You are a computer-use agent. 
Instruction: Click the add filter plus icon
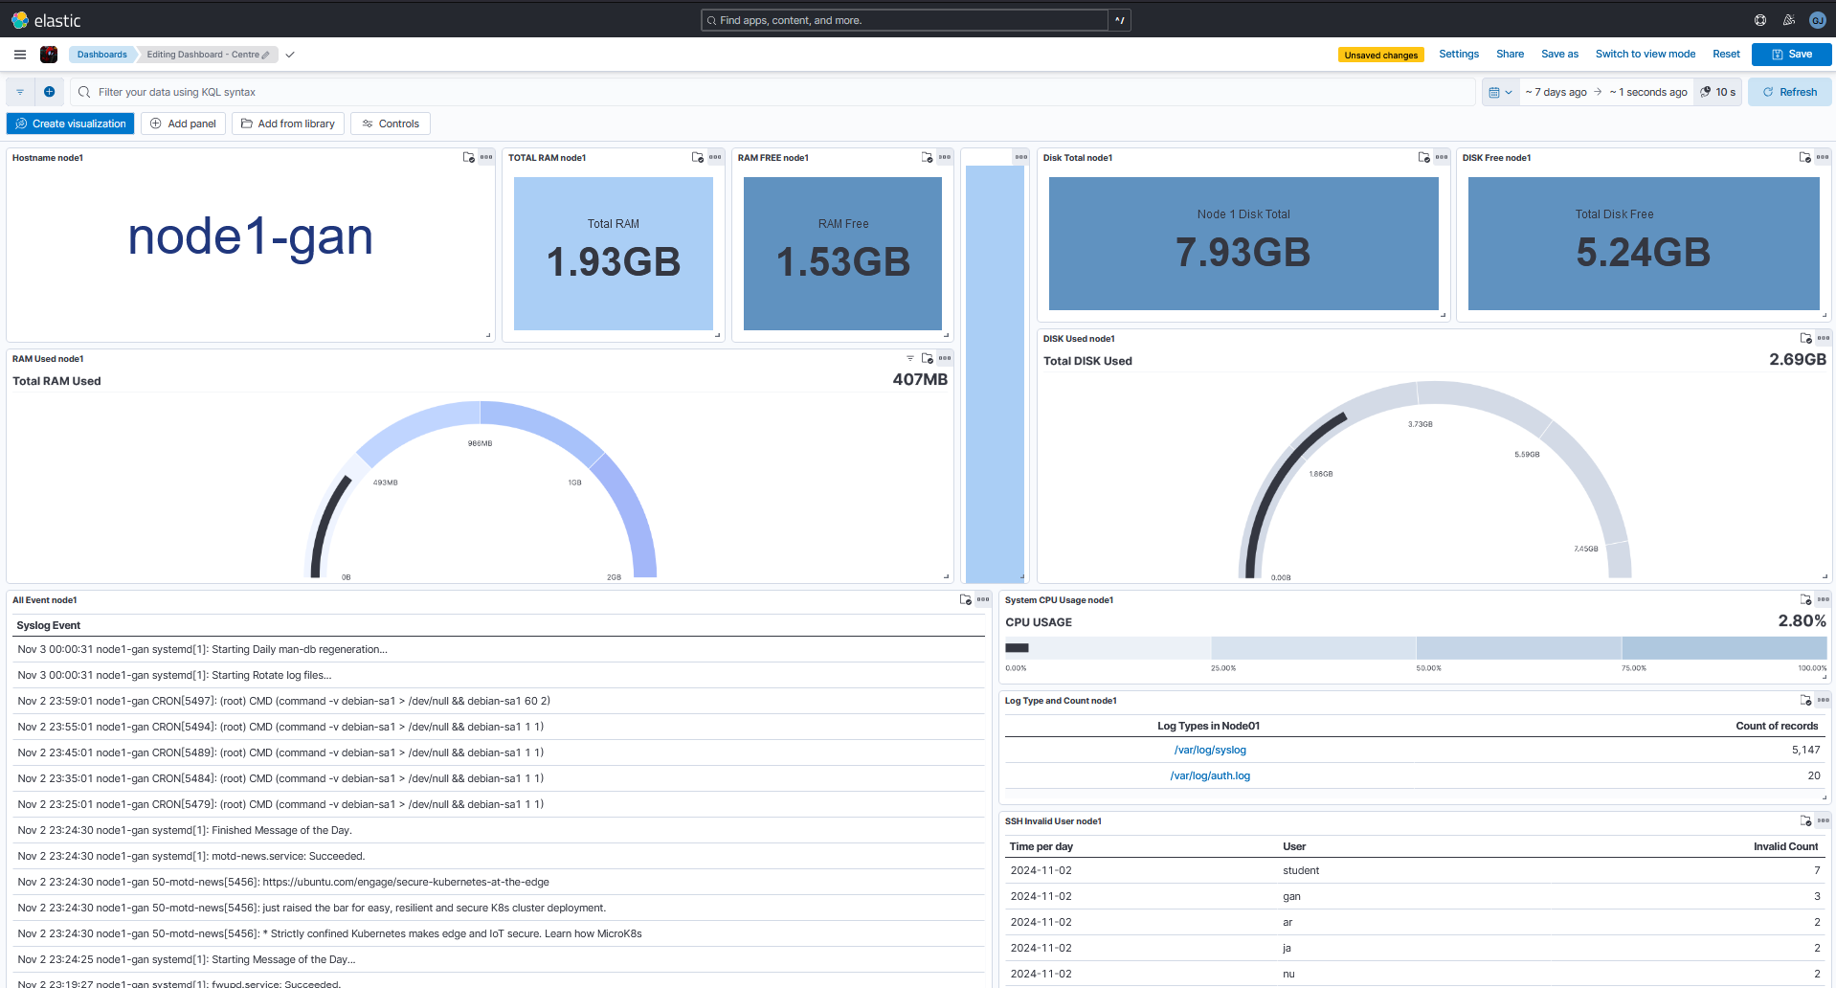tap(50, 92)
